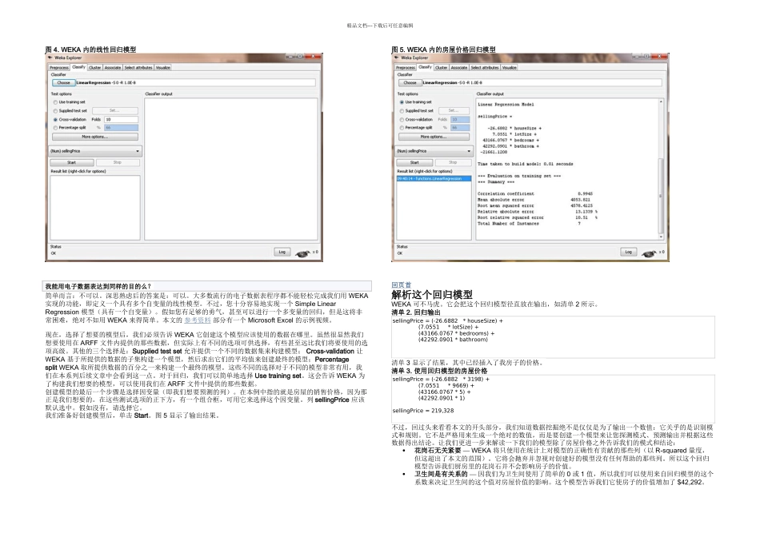
Task: Click scroll up arrow of classifier output
Action: (661, 101)
